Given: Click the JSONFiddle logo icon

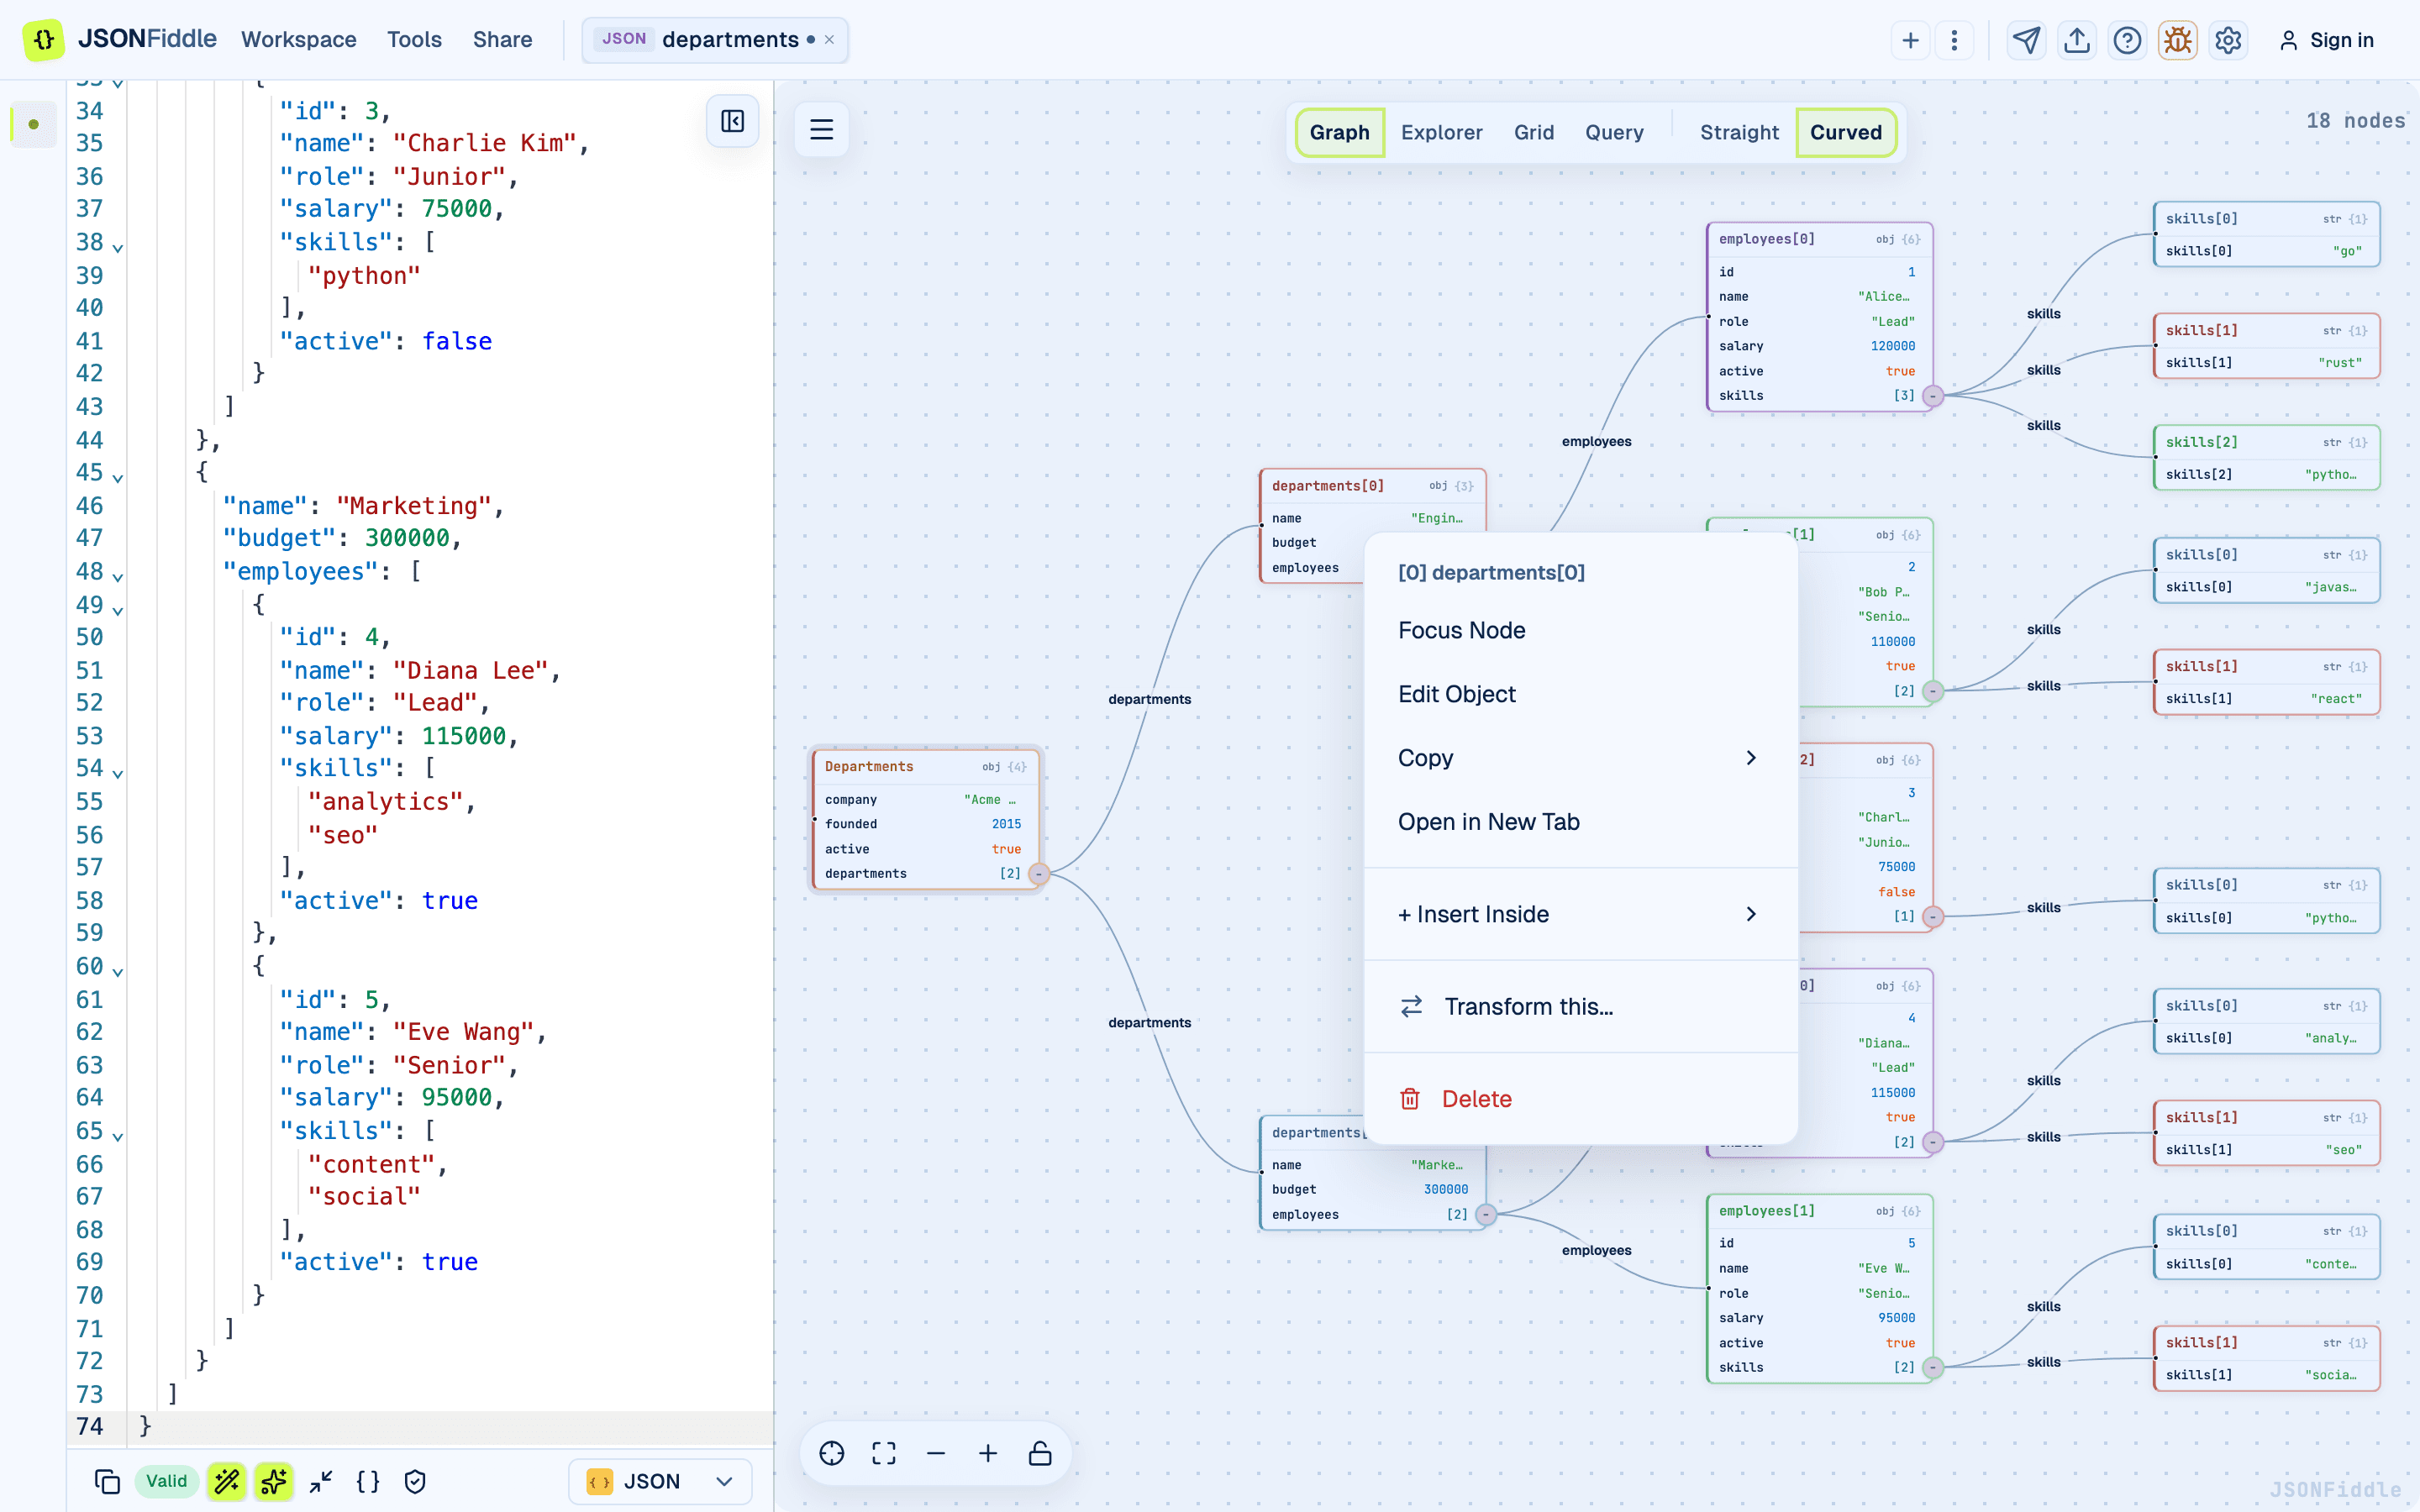Looking at the screenshot, I should 43,40.
